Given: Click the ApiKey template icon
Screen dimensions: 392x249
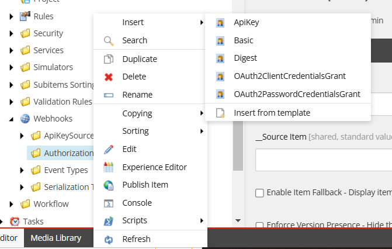Looking at the screenshot, I should pos(220,23).
